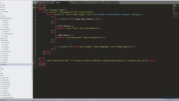Open lietke.php under quanlydanhmucsp
This screenshot has height=101, width=179.
(6, 20)
